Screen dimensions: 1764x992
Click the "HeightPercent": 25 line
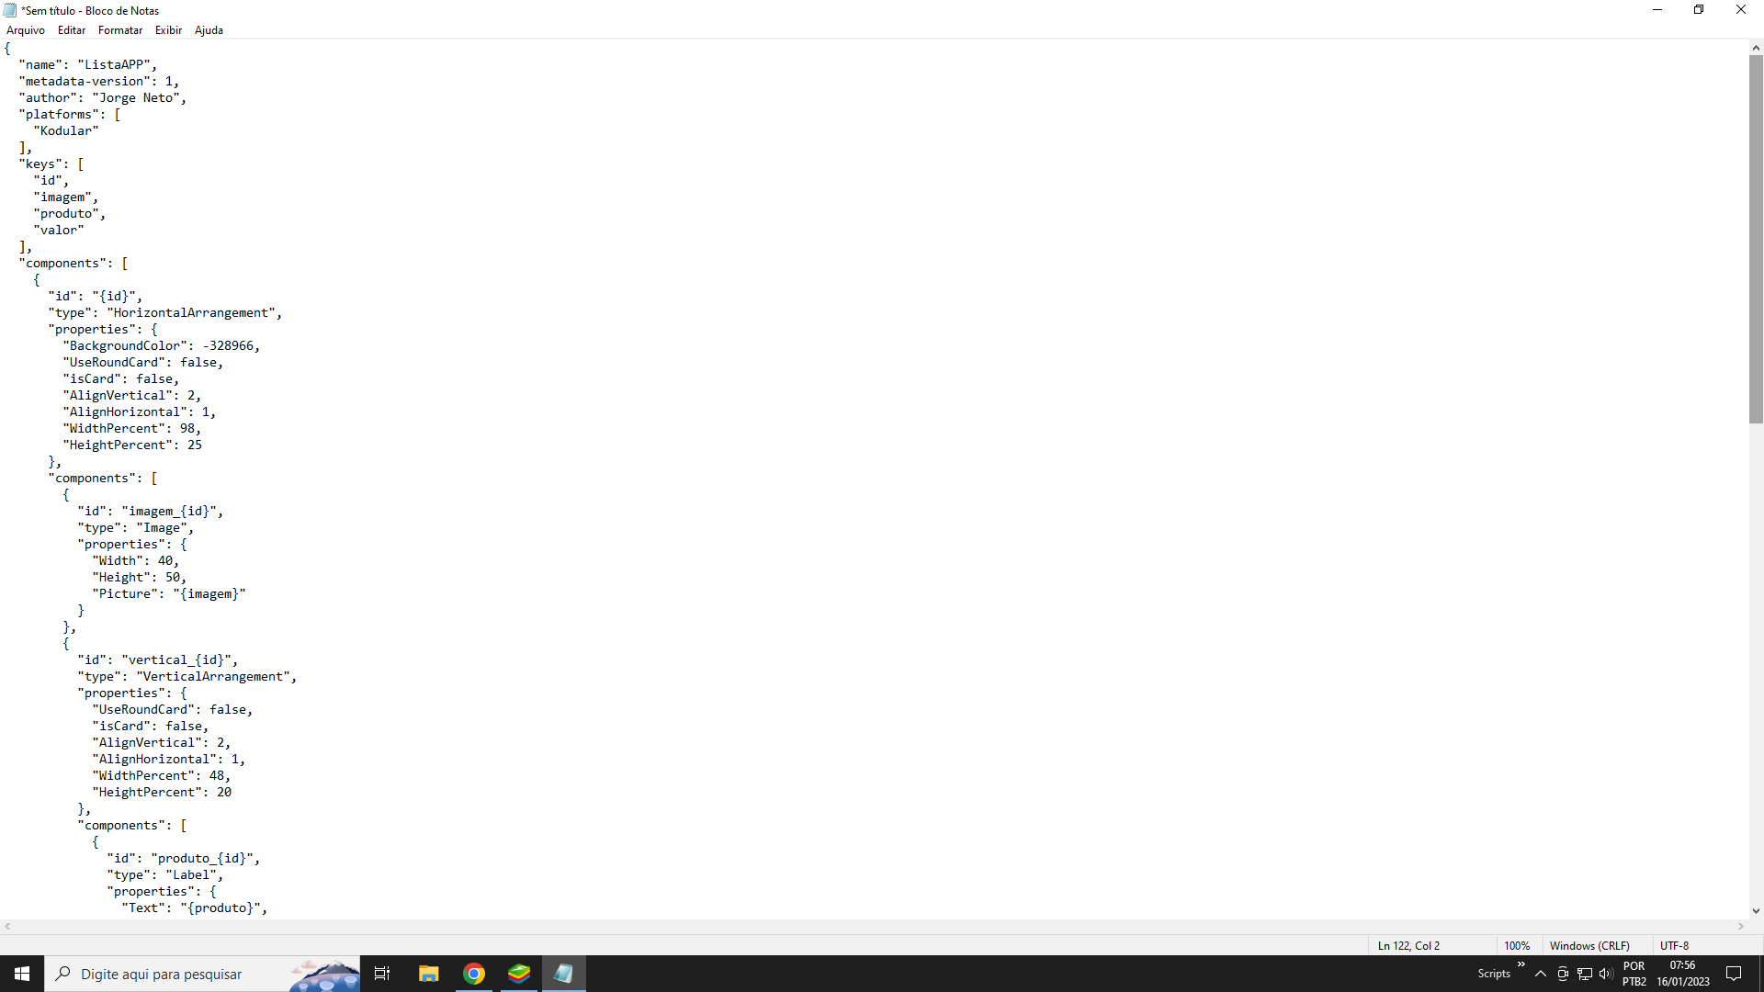point(132,445)
